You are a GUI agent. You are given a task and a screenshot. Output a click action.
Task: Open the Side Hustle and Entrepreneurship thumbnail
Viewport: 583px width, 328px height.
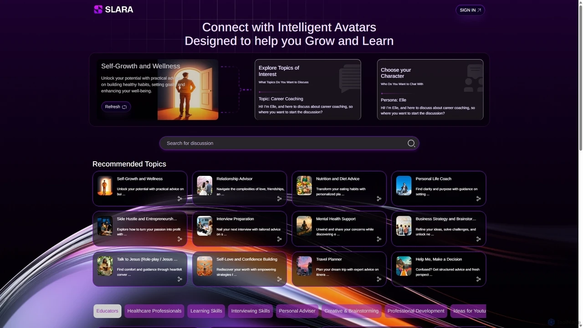click(x=105, y=226)
